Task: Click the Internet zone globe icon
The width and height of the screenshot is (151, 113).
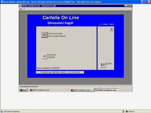Action: click(127, 112)
